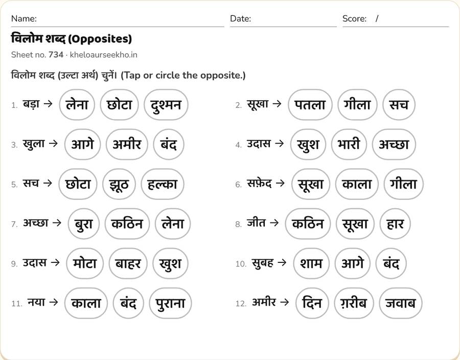Image resolution: width=460 pixels, height=360 pixels.
Task: Click the Score input line
Action: click(396, 19)
